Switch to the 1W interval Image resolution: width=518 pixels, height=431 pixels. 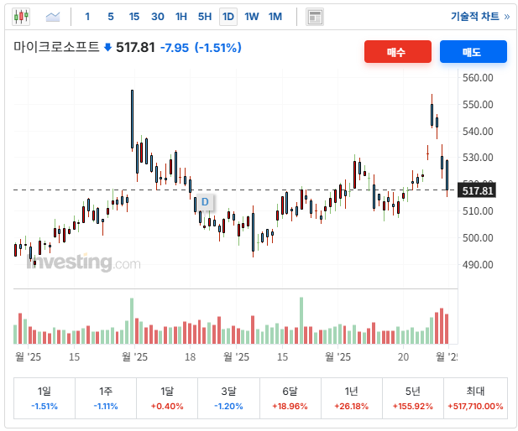point(252,17)
